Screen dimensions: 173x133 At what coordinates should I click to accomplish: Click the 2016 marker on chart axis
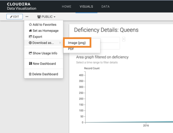(146, 125)
